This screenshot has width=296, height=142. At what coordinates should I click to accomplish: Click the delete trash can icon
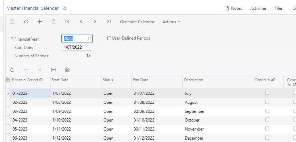pos(53,22)
